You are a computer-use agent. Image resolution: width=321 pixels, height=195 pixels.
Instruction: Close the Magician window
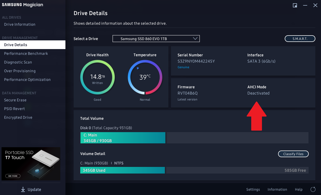tap(315, 5)
